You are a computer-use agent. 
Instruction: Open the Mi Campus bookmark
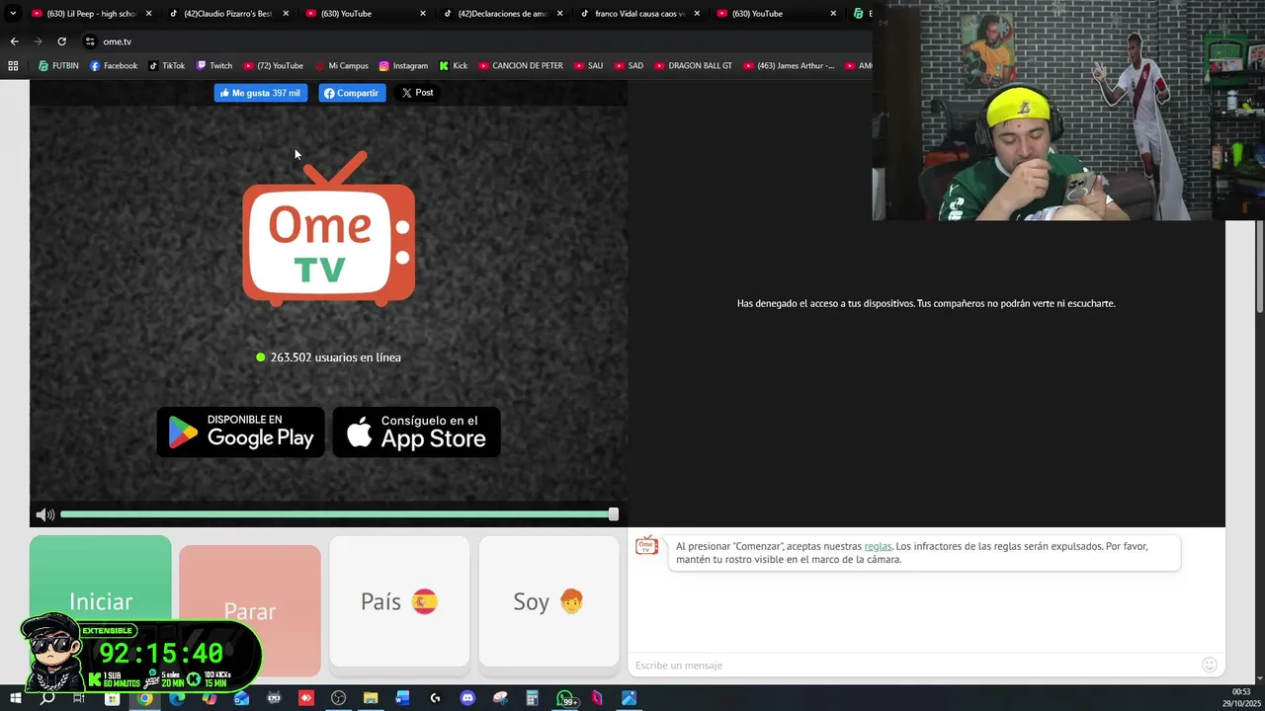pyautogui.click(x=341, y=66)
